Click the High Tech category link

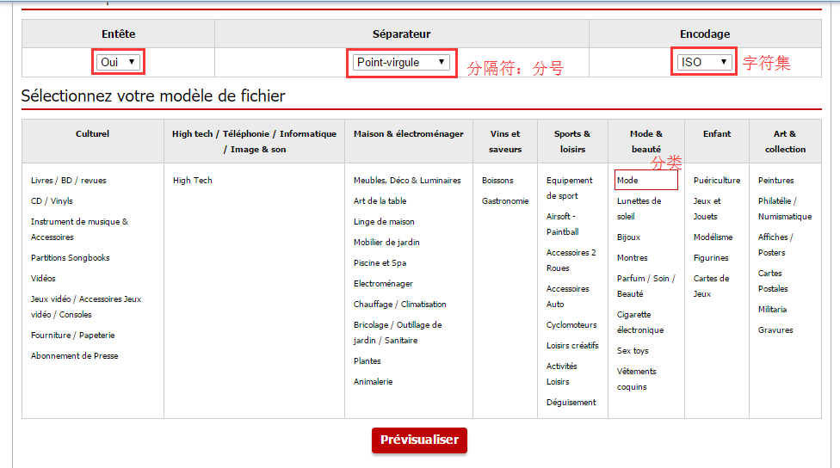click(x=192, y=181)
